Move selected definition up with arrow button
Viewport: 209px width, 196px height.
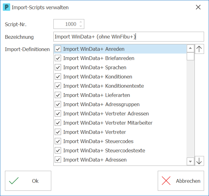coord(199,49)
